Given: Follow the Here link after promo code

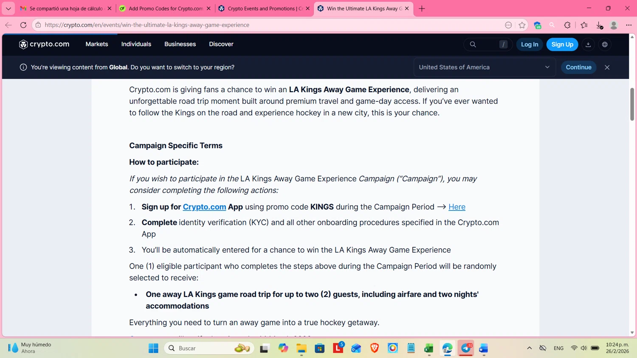Looking at the screenshot, I should [457, 207].
